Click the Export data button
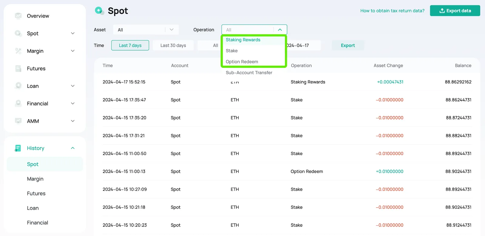This screenshot has height=236, width=485. pyautogui.click(x=455, y=11)
